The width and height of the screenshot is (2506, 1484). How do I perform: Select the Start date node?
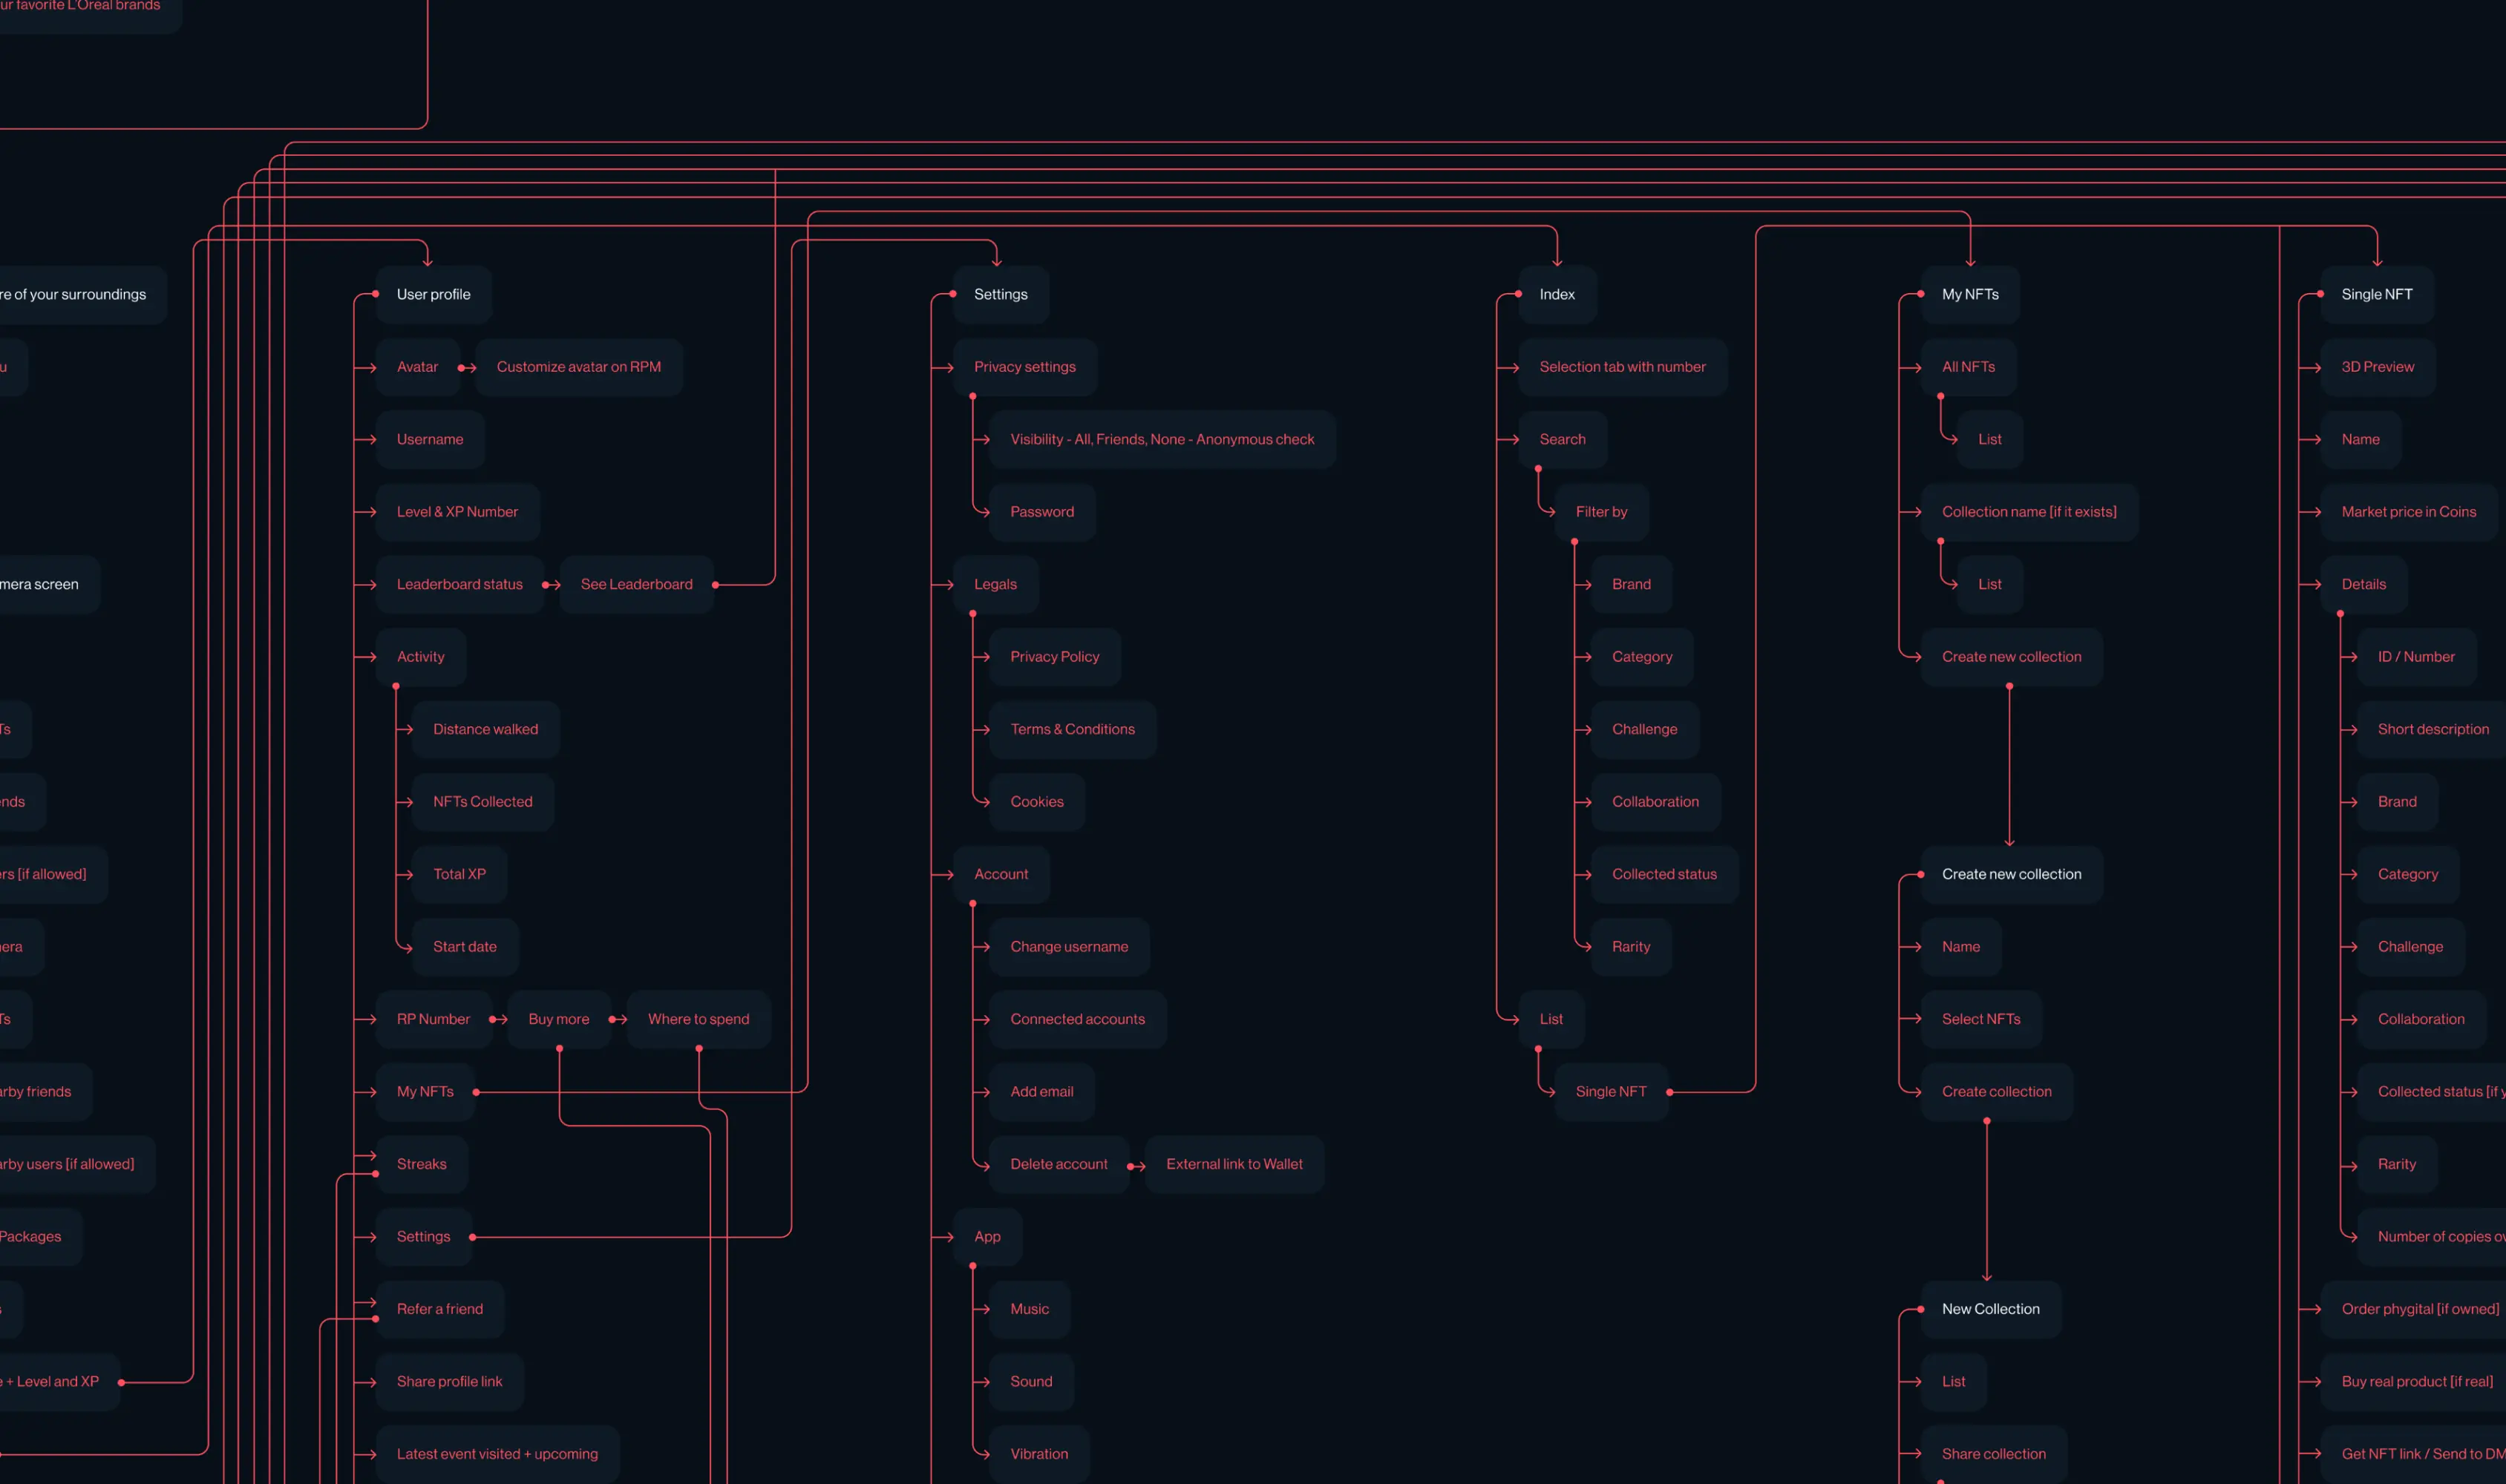pos(464,947)
